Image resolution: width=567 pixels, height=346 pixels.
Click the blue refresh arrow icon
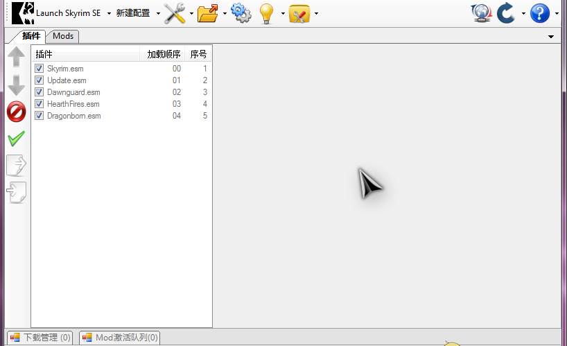coord(506,13)
